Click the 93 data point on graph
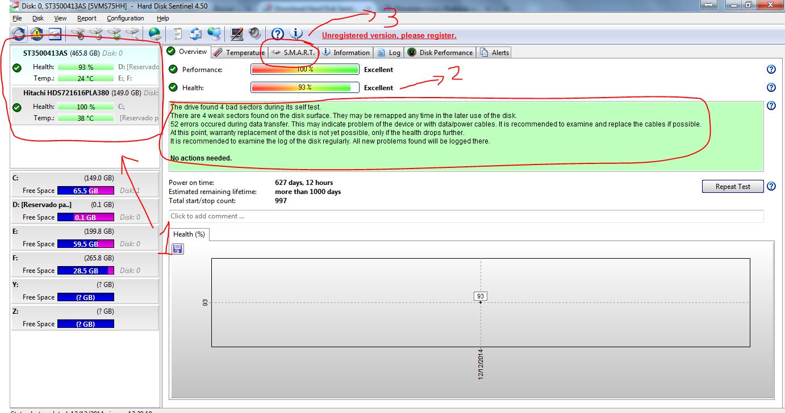The image size is (785, 413). 481,301
